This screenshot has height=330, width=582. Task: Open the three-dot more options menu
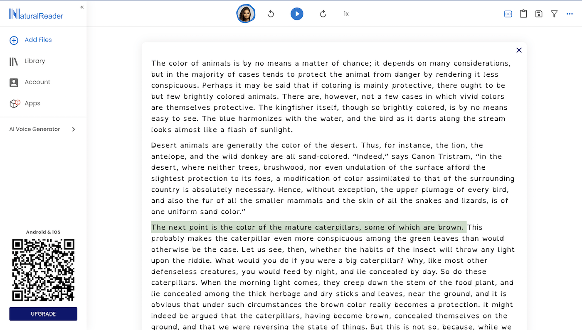point(570,14)
